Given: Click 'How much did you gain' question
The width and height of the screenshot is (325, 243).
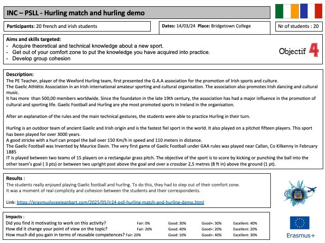Looking at the screenshot, I should (65, 235).
